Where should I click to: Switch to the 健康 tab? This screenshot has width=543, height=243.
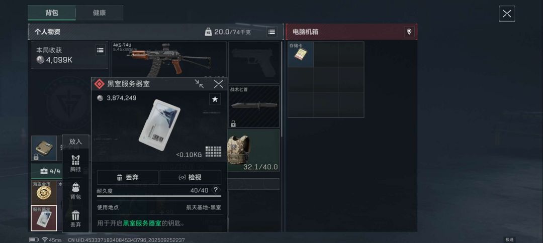click(99, 13)
